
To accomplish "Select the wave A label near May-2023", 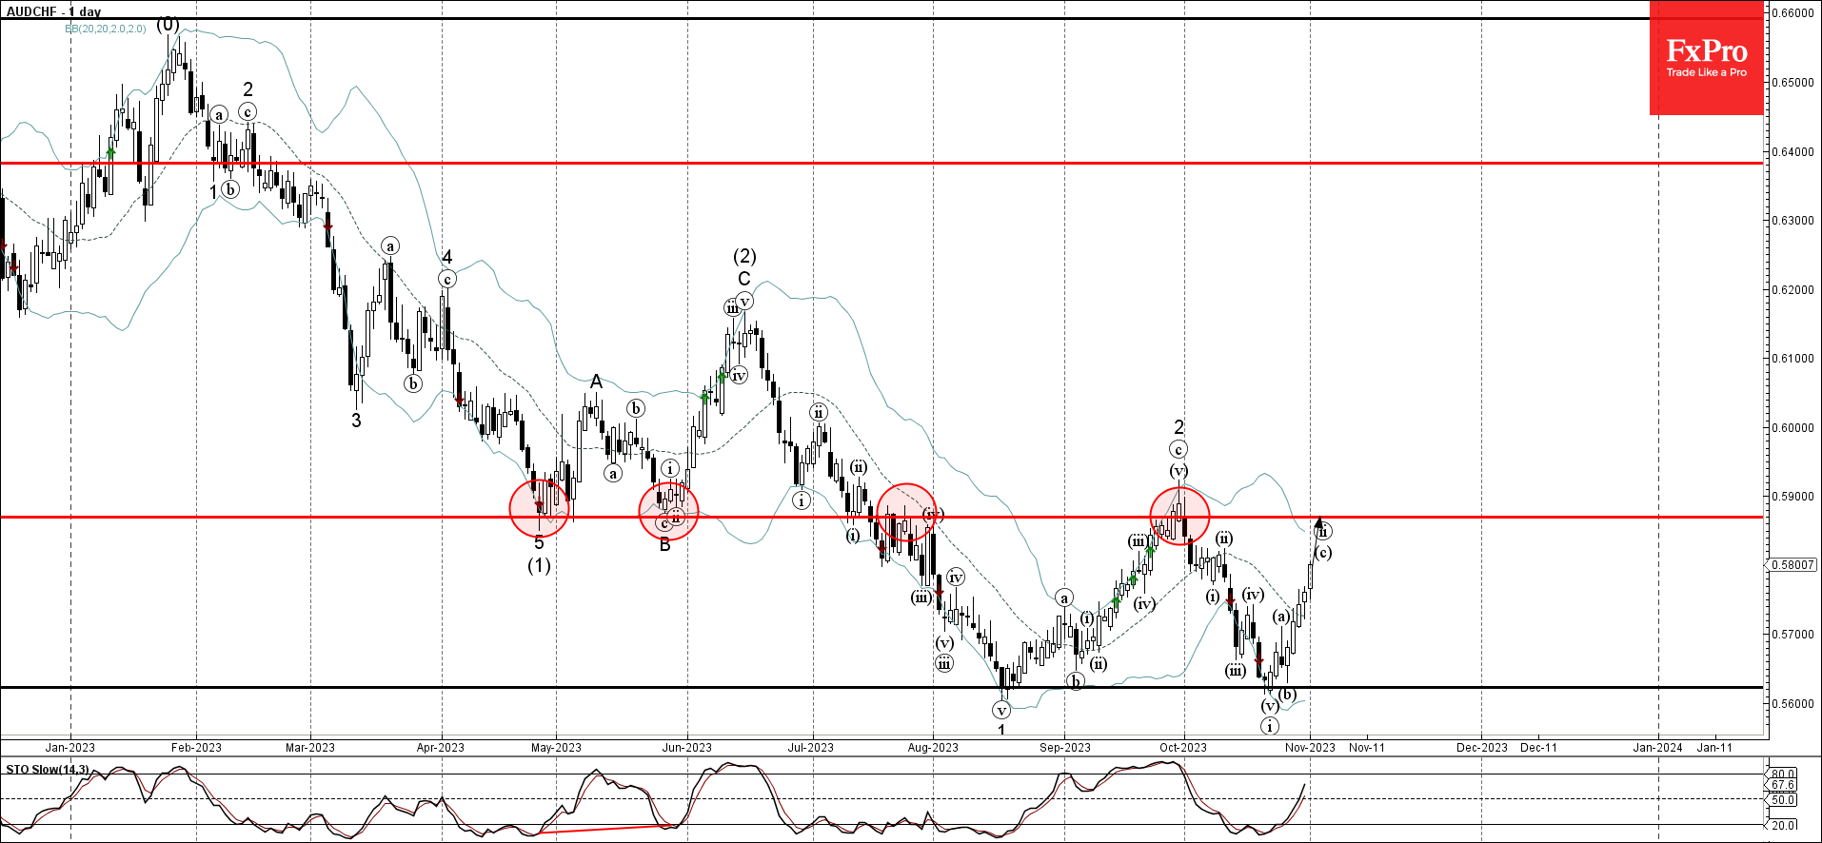I will click(596, 382).
